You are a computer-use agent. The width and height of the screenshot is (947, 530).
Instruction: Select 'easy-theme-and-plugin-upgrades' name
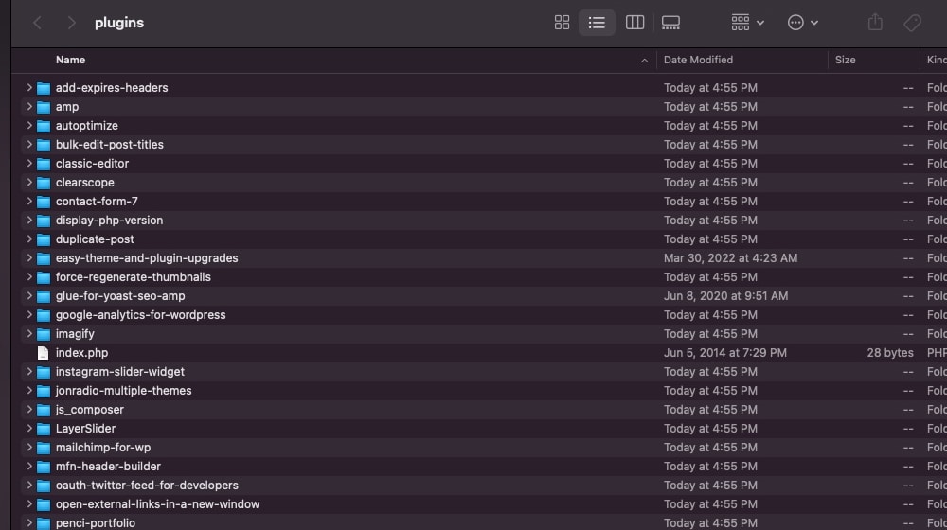pyautogui.click(x=147, y=257)
